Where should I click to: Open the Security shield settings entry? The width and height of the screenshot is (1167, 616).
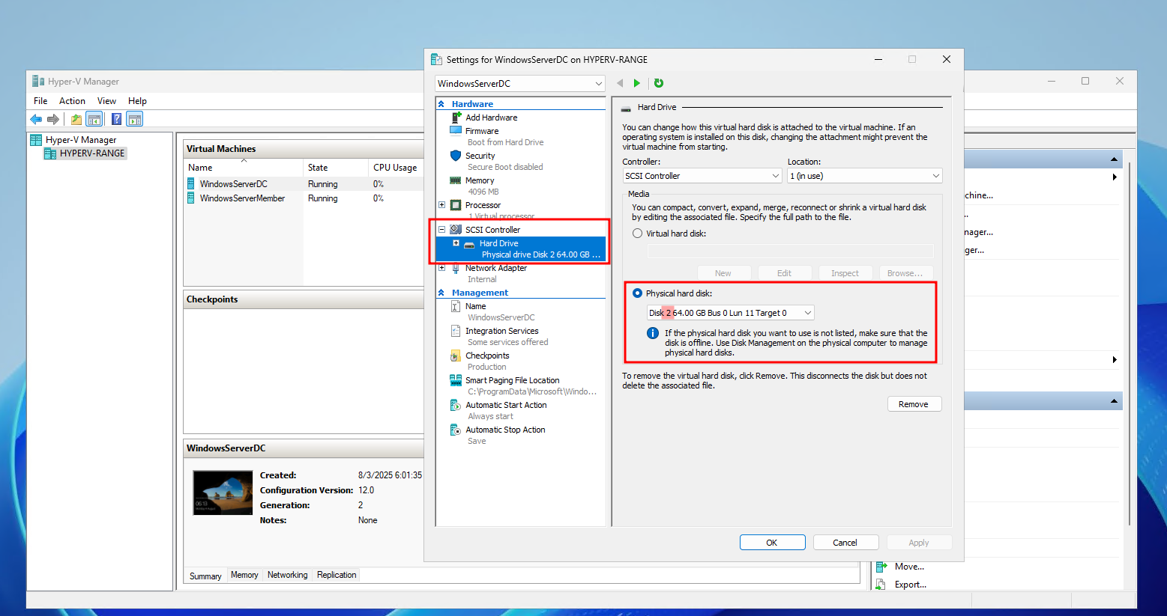[480, 156]
